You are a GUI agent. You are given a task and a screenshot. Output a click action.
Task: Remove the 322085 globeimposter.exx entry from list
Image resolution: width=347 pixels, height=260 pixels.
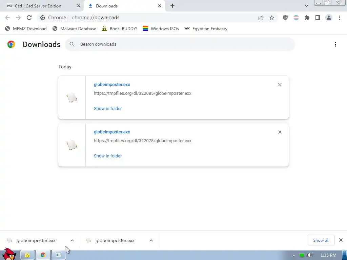click(280, 85)
